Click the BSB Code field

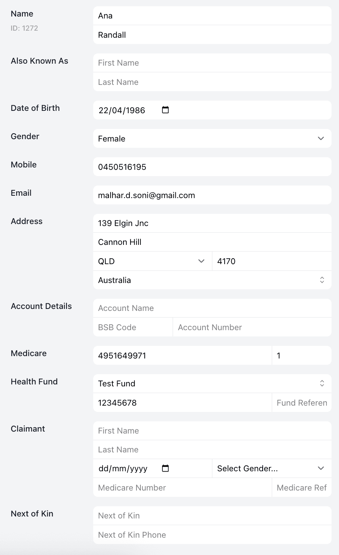pos(133,327)
